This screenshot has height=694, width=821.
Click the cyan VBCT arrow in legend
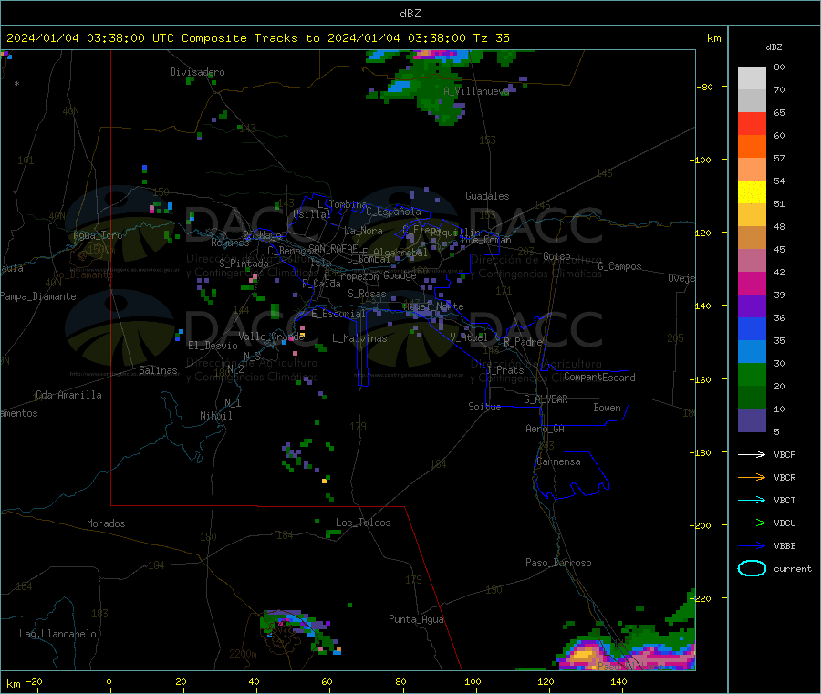tap(752, 500)
